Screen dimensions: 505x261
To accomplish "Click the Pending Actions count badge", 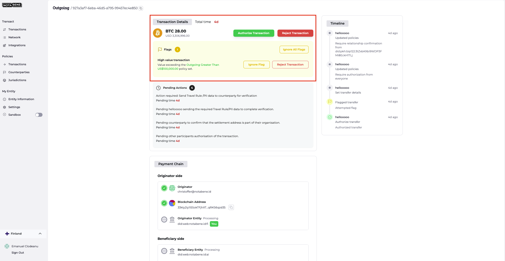I will click(x=192, y=88).
